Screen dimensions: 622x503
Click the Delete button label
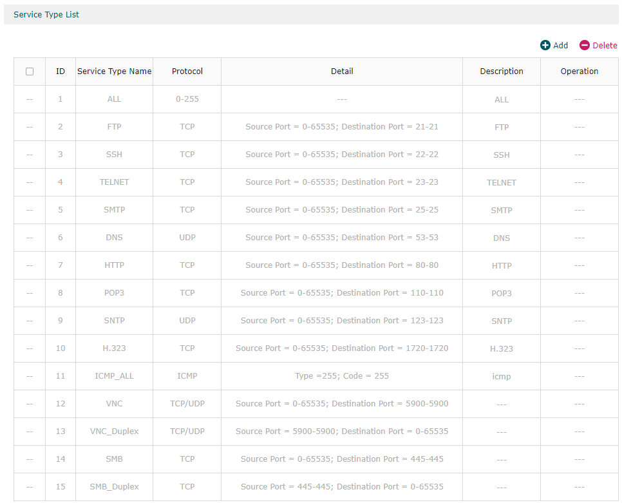(605, 45)
